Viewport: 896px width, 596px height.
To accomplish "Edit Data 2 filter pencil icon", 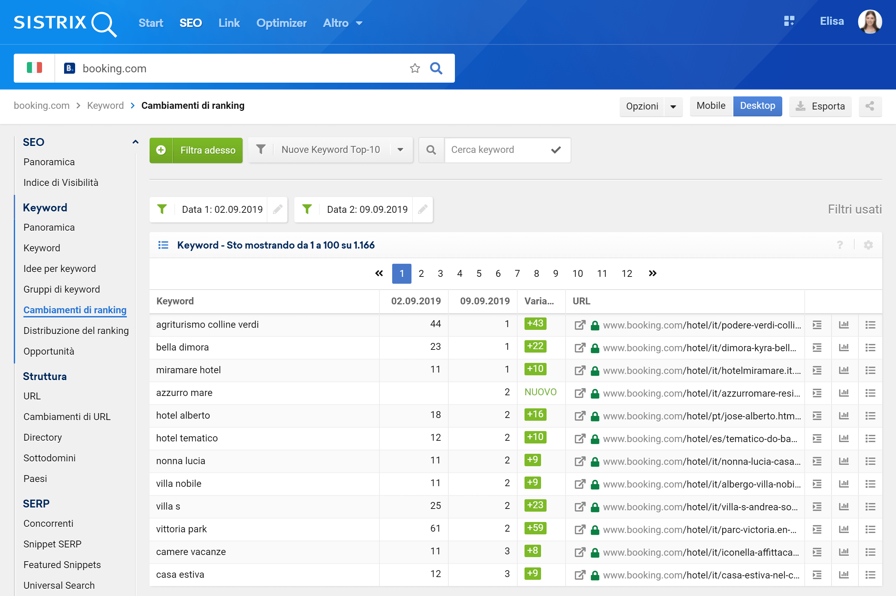I will point(422,209).
